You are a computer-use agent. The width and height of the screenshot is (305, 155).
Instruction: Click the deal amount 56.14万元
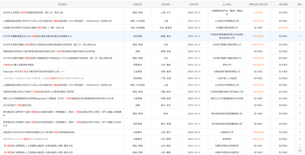click(283, 28)
